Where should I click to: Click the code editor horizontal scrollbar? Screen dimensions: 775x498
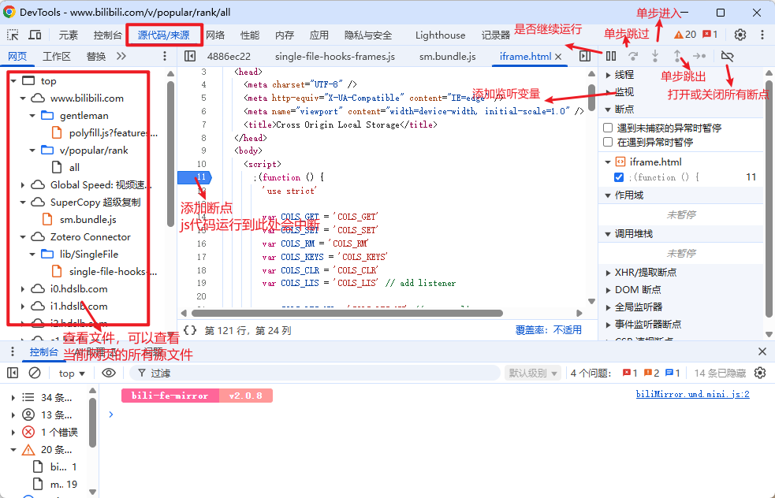[347, 314]
